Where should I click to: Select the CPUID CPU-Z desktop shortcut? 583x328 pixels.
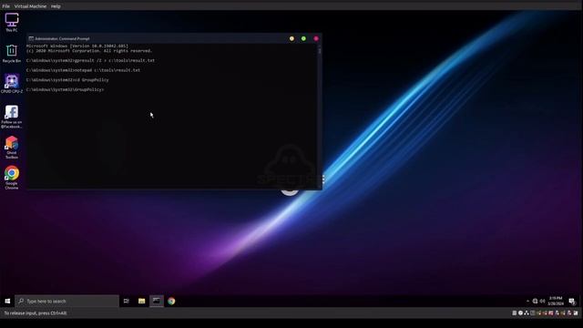coord(12,84)
